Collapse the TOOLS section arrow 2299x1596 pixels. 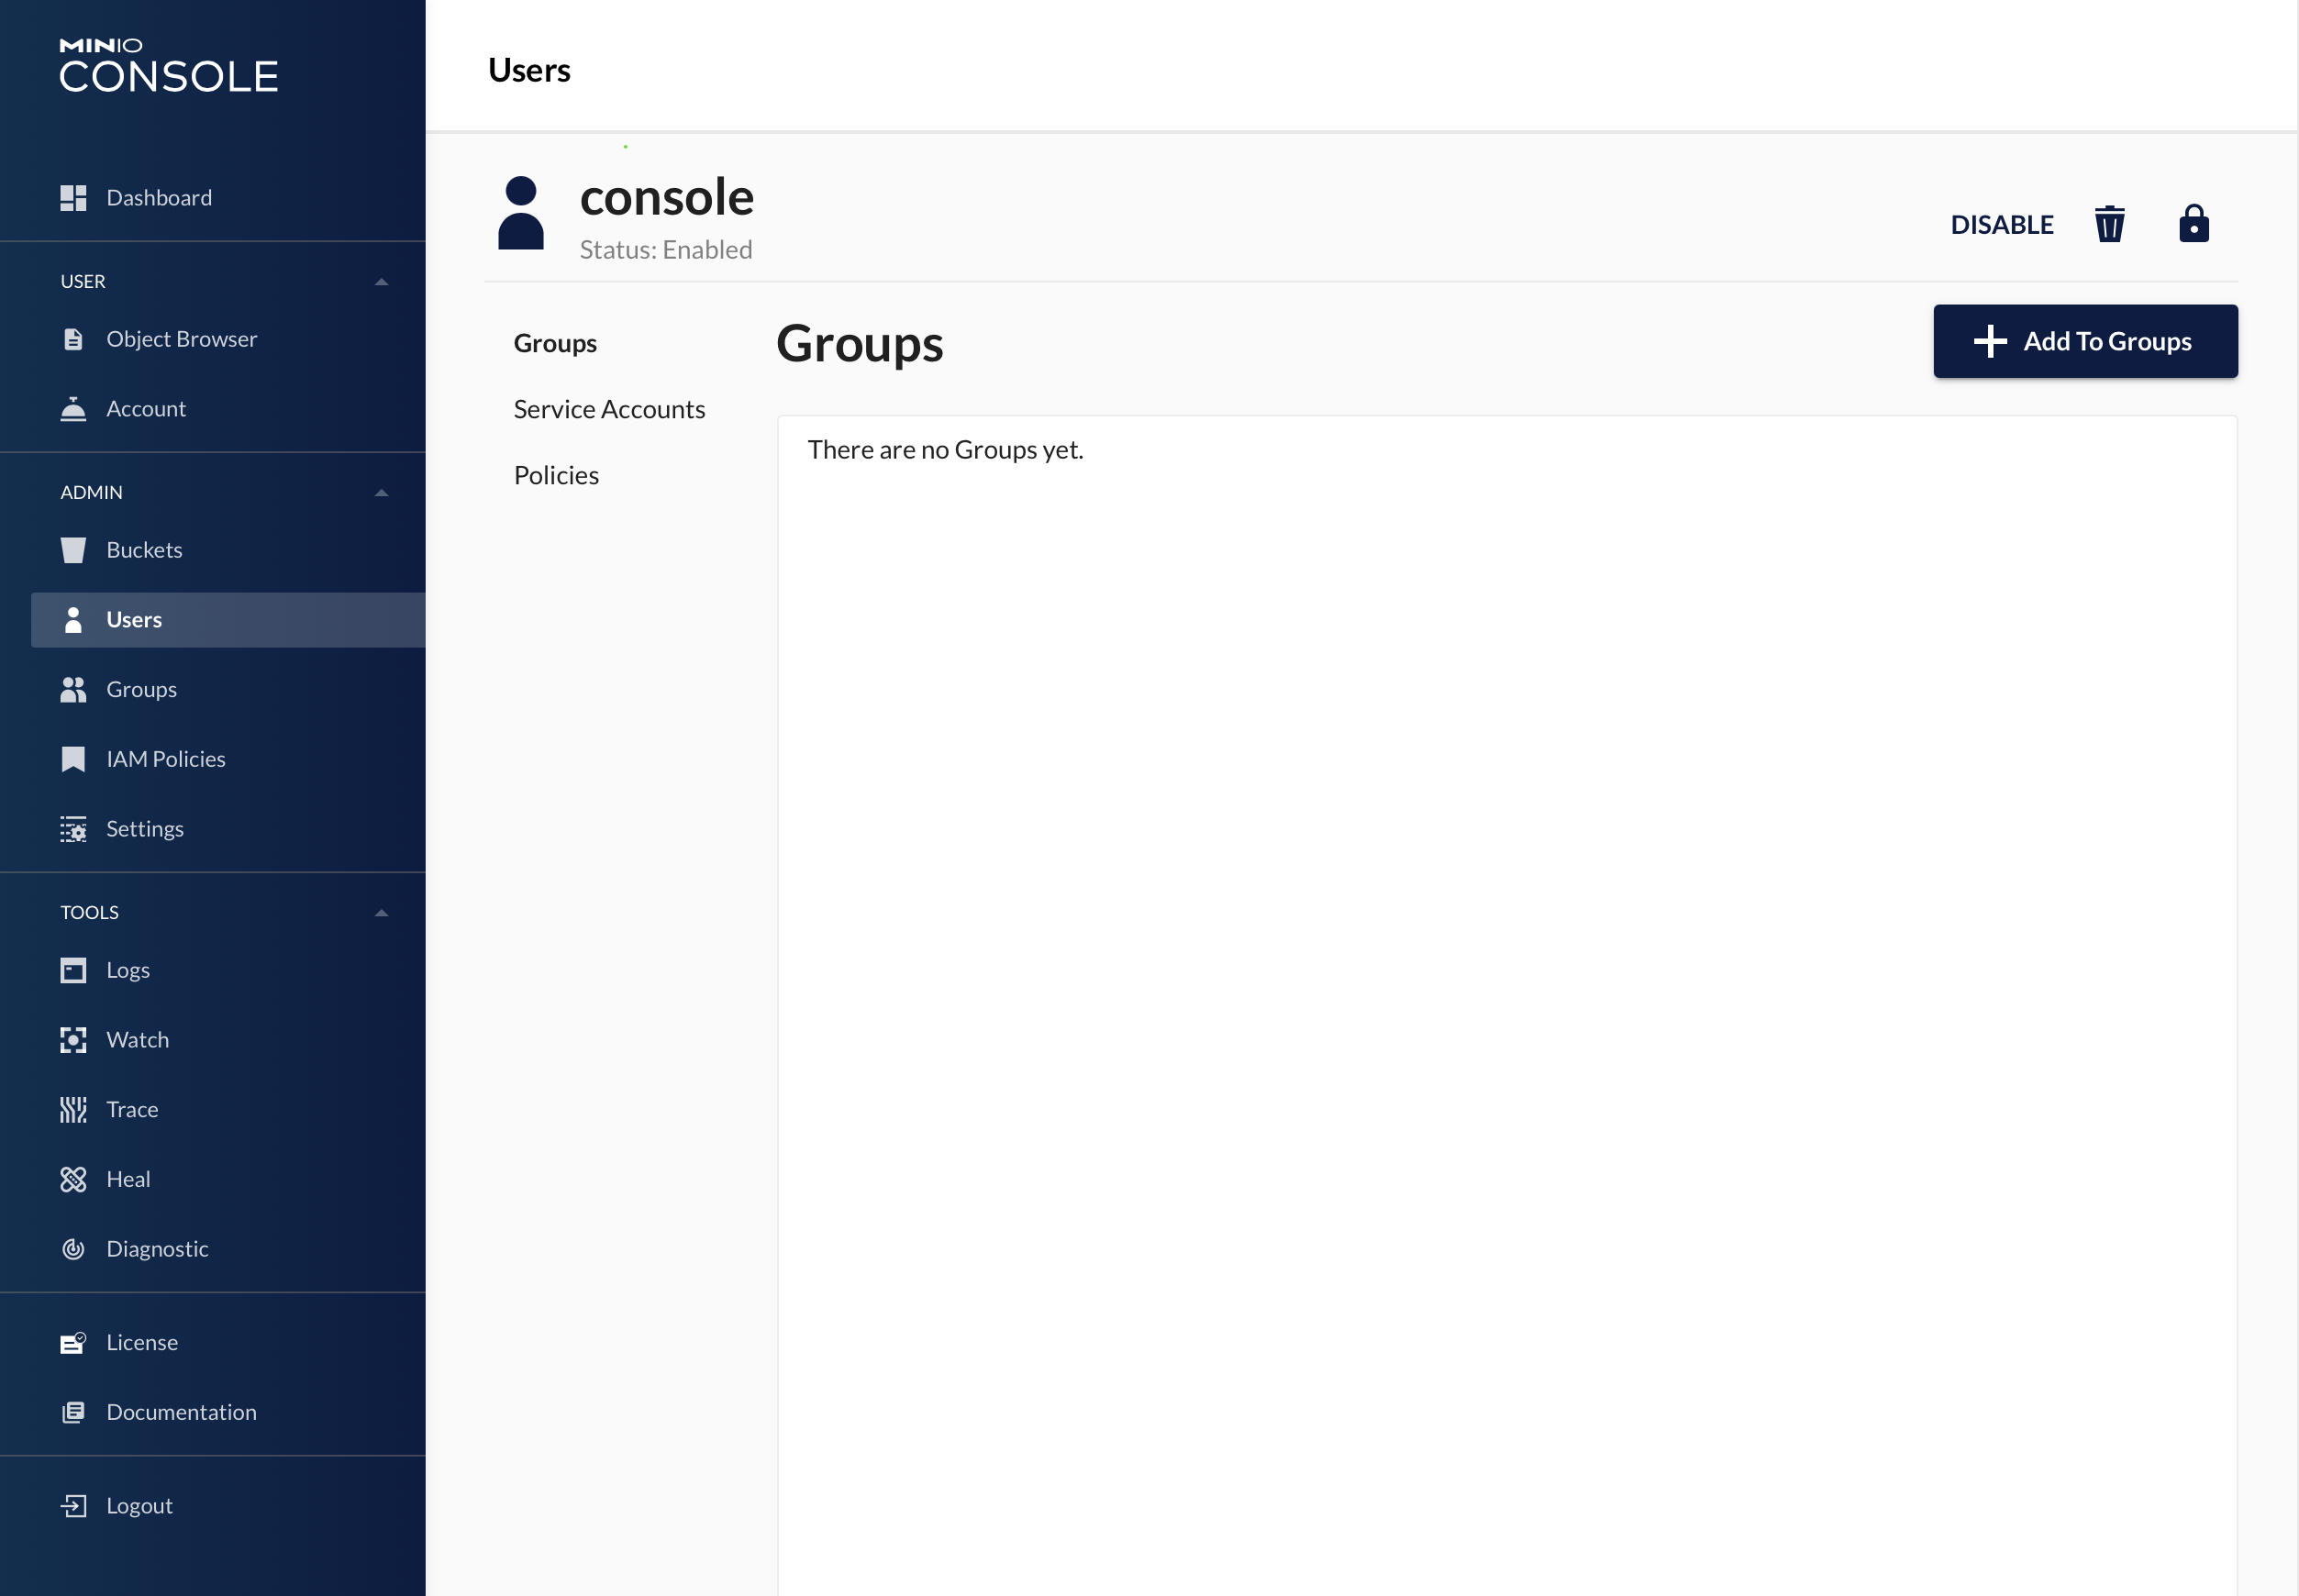381,913
